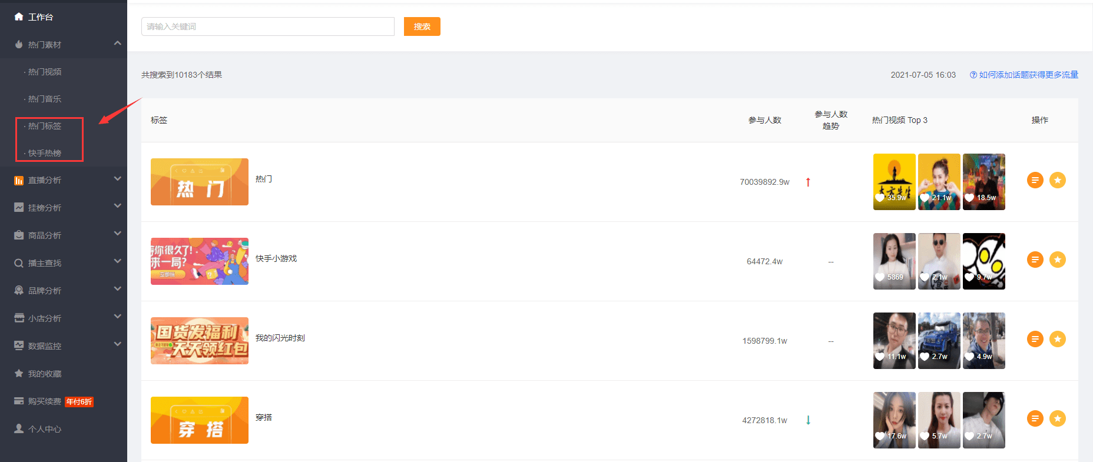Open 个人中心 menu entry
This screenshot has height=462, width=1093.
(x=45, y=429)
